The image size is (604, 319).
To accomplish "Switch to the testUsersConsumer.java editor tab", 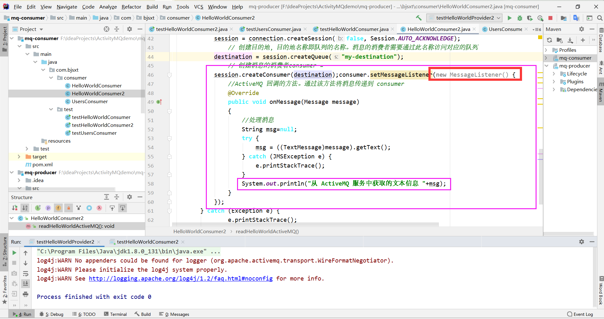I will (273, 29).
